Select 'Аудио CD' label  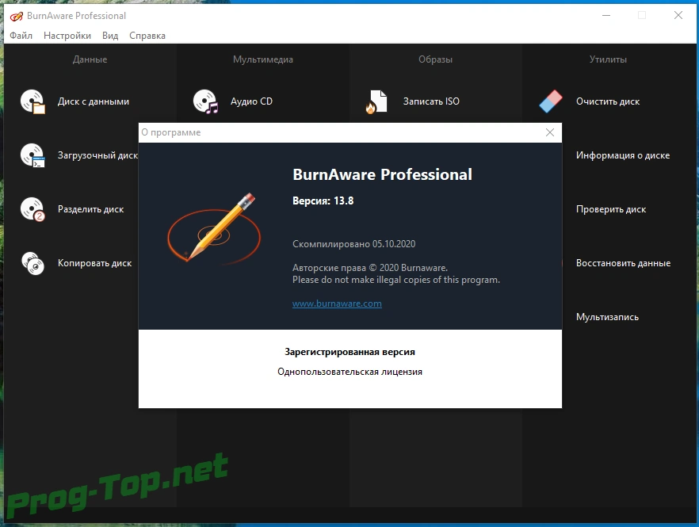pos(251,101)
